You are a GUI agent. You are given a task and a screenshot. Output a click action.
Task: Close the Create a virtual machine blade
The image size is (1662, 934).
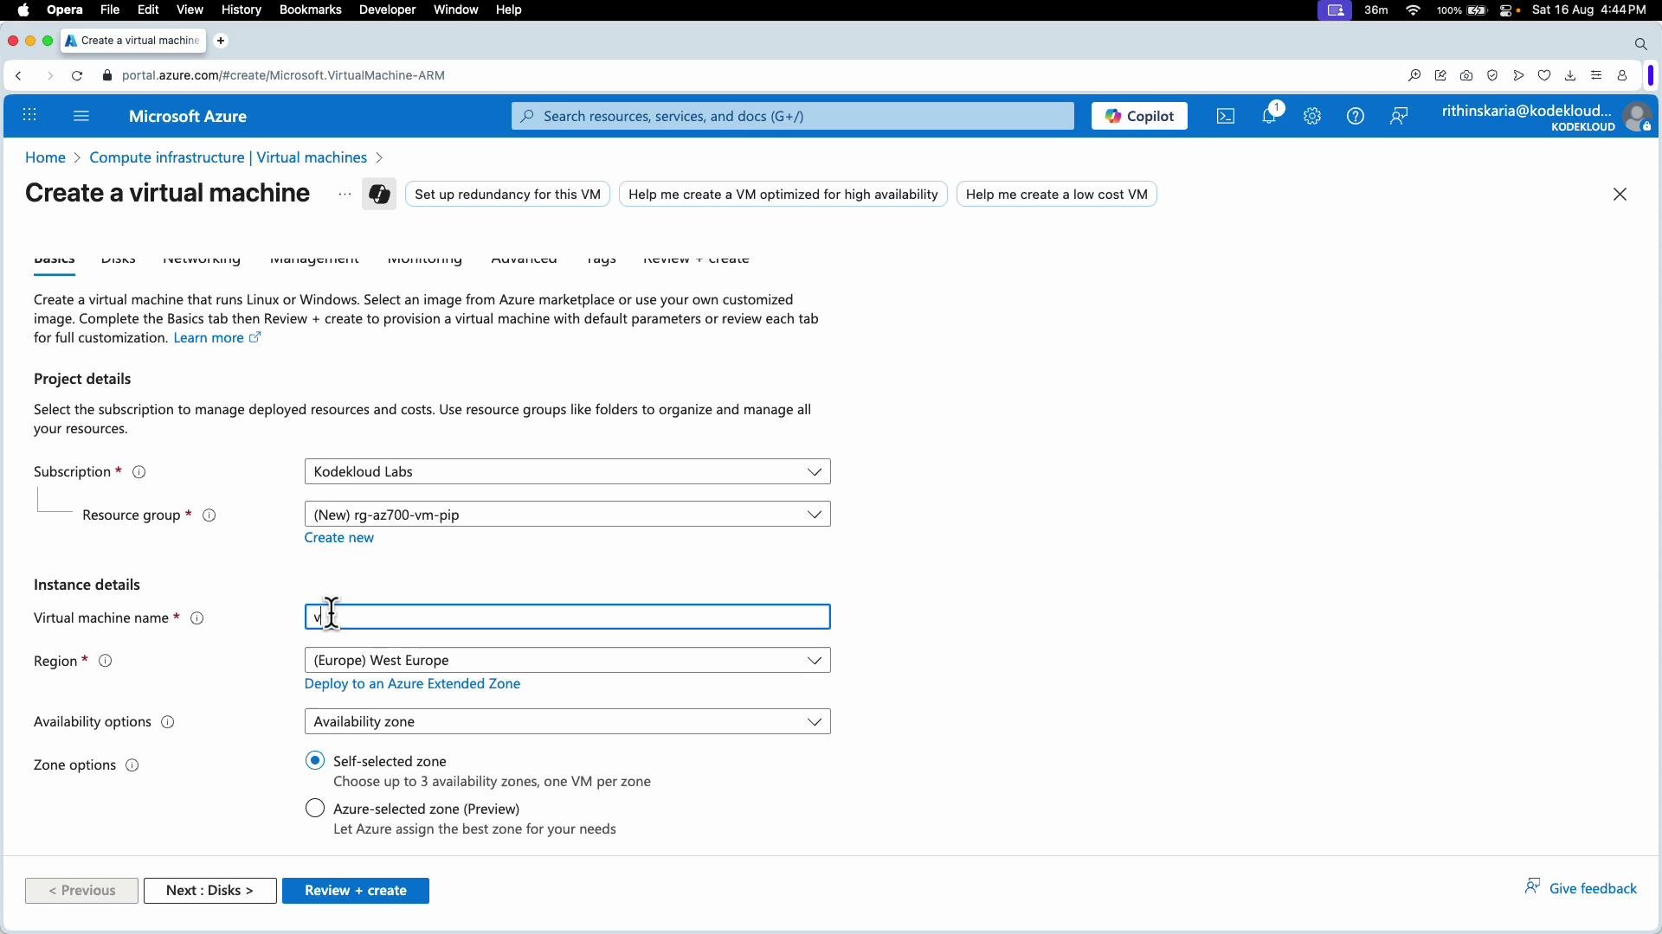click(x=1620, y=194)
